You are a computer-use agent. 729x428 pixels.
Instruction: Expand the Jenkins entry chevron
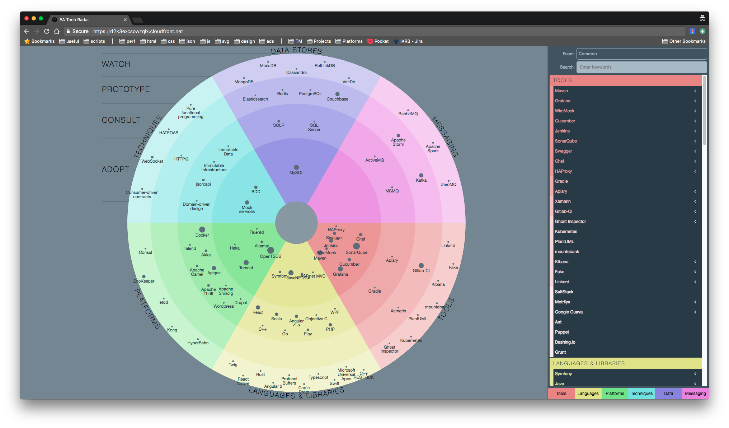coord(695,131)
